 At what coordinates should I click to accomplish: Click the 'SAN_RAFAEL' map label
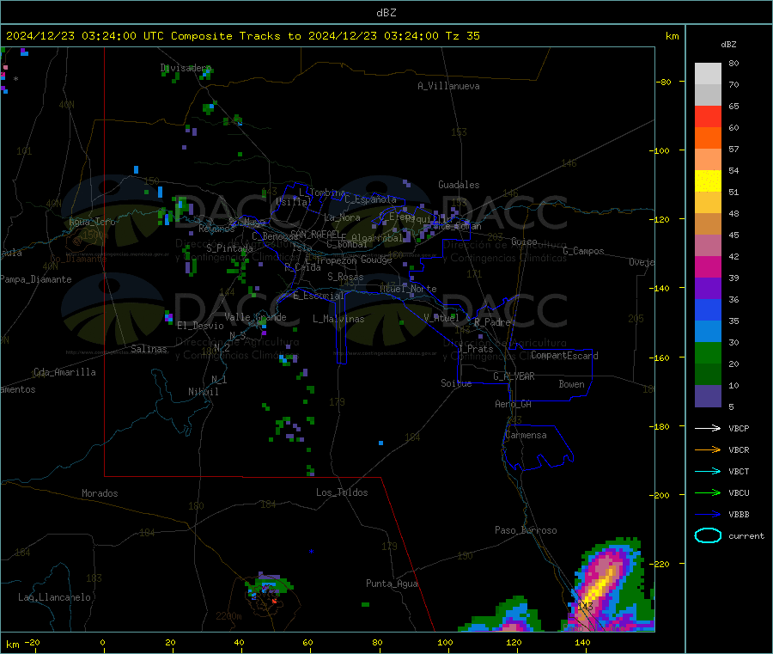[x=315, y=234]
